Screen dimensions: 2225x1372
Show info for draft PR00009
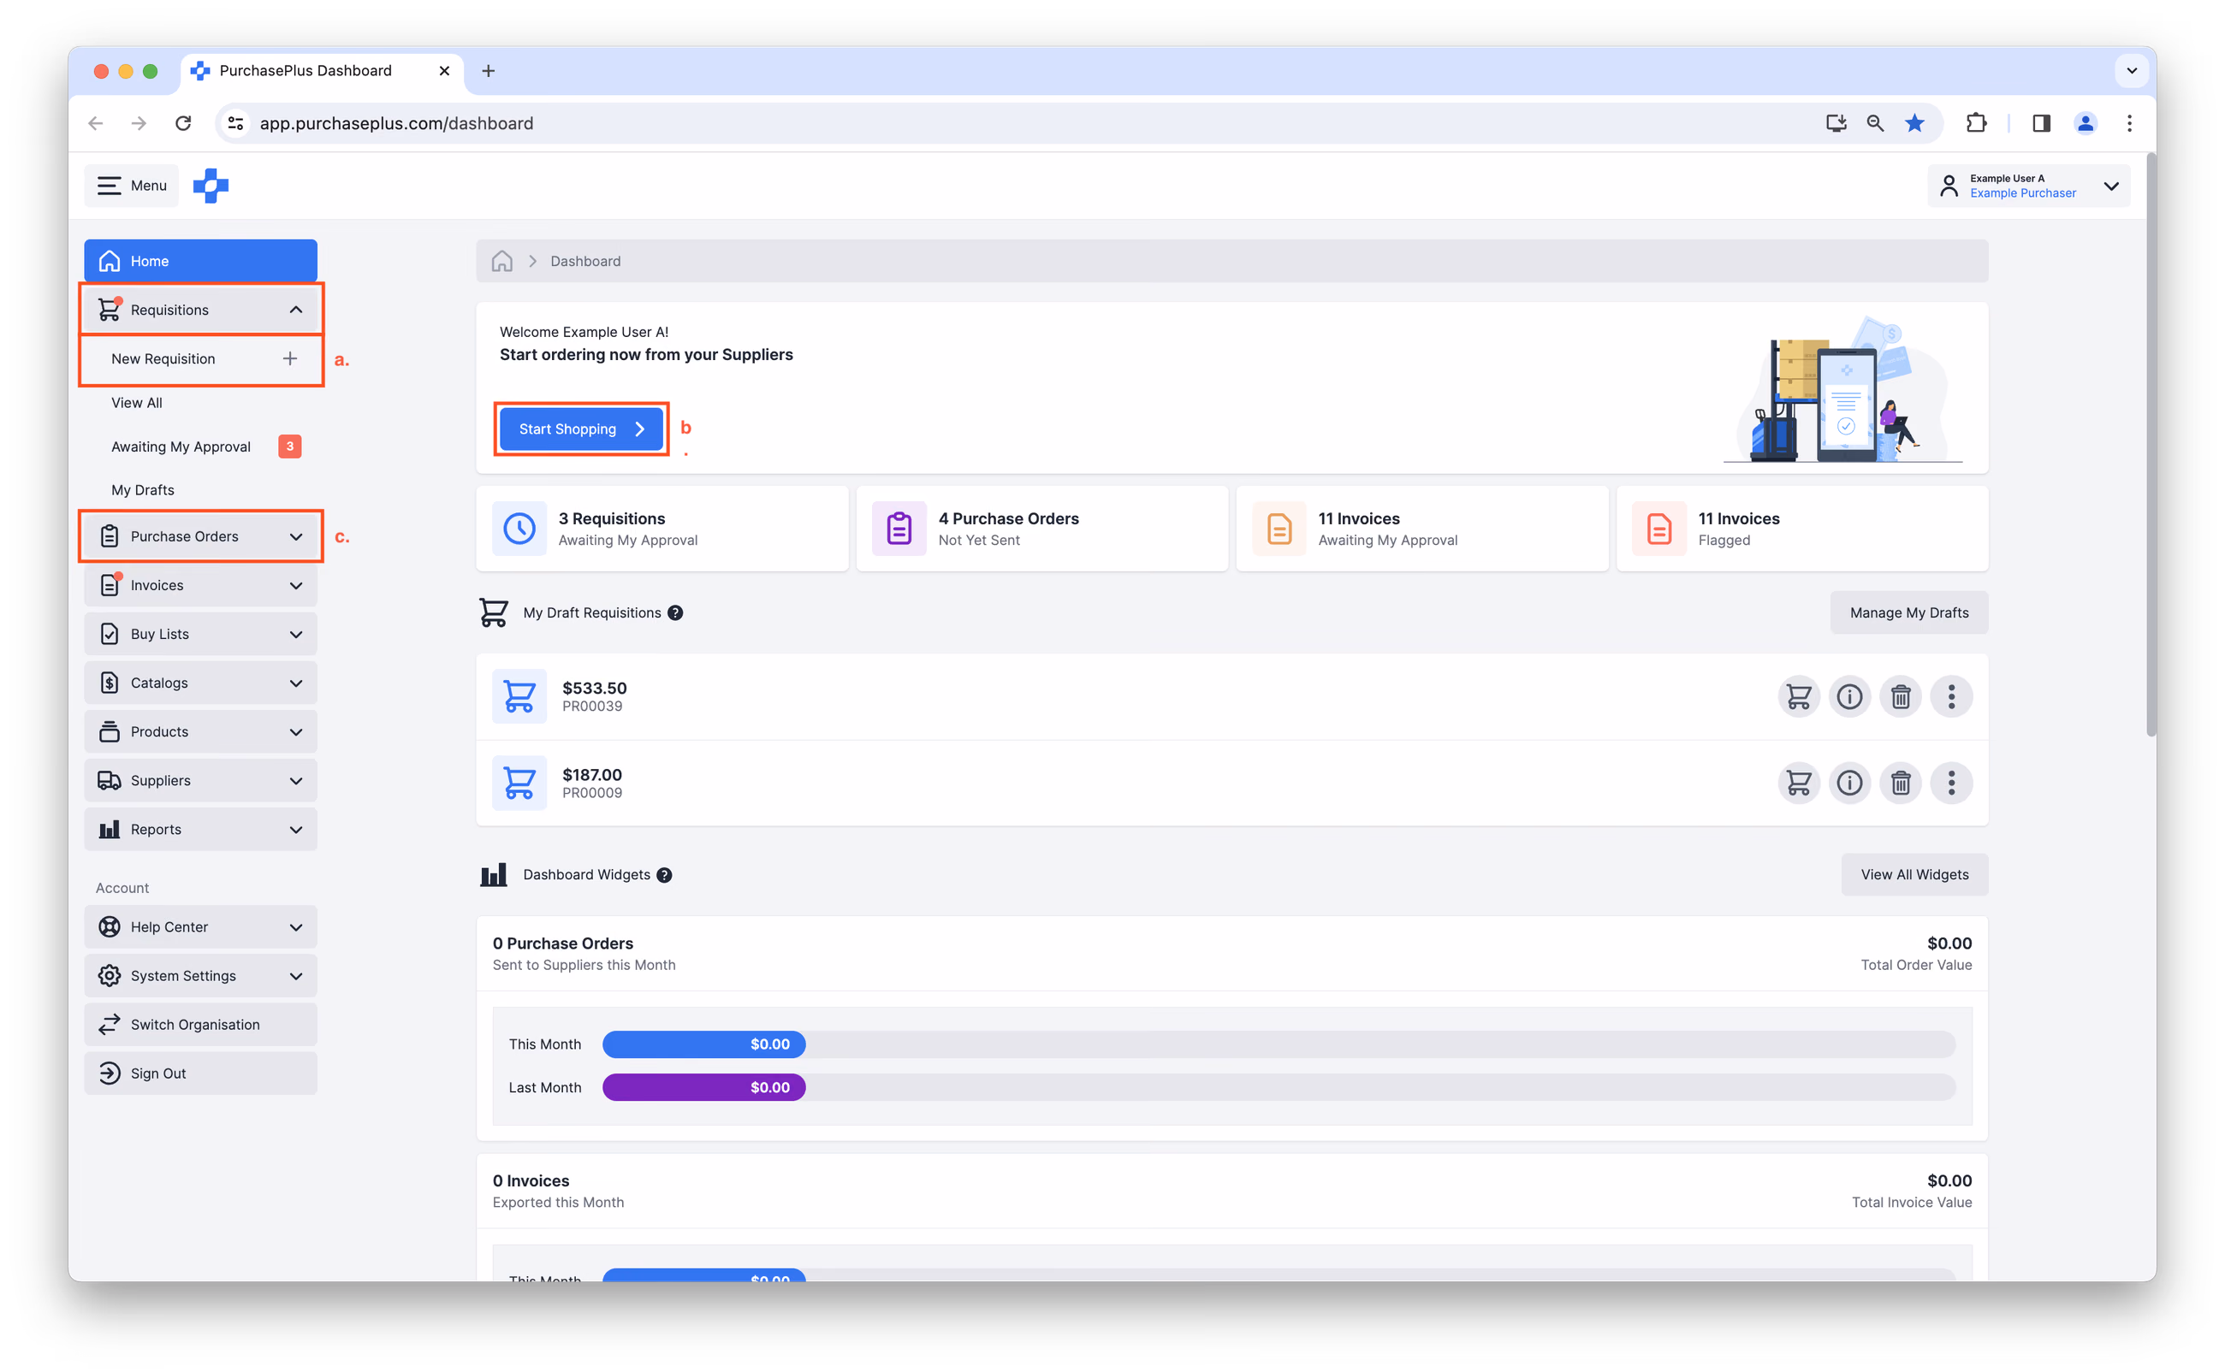1848,784
